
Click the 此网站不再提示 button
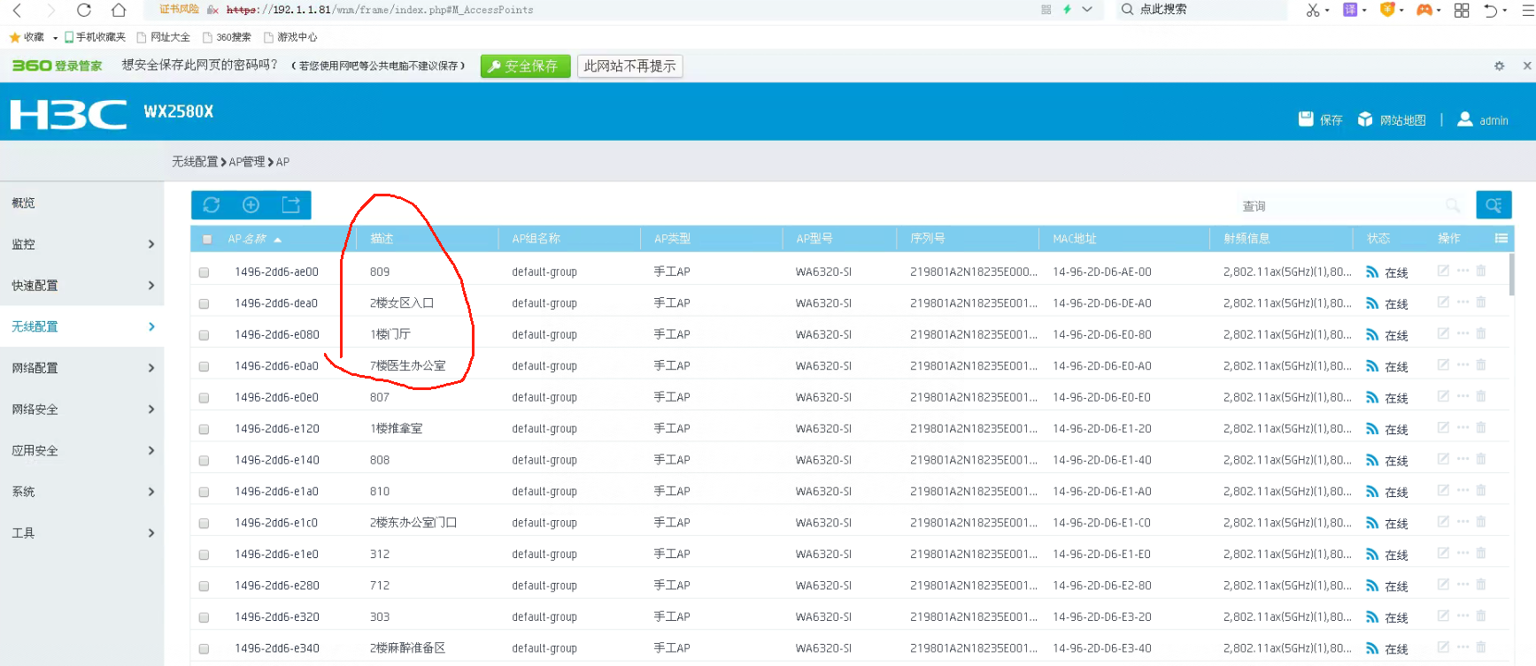[629, 66]
